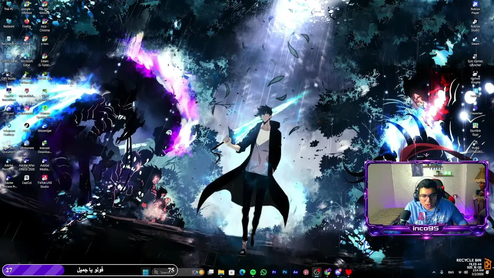Open the Roblox Studio shortcut
This screenshot has height=278, width=494.
coord(475,25)
